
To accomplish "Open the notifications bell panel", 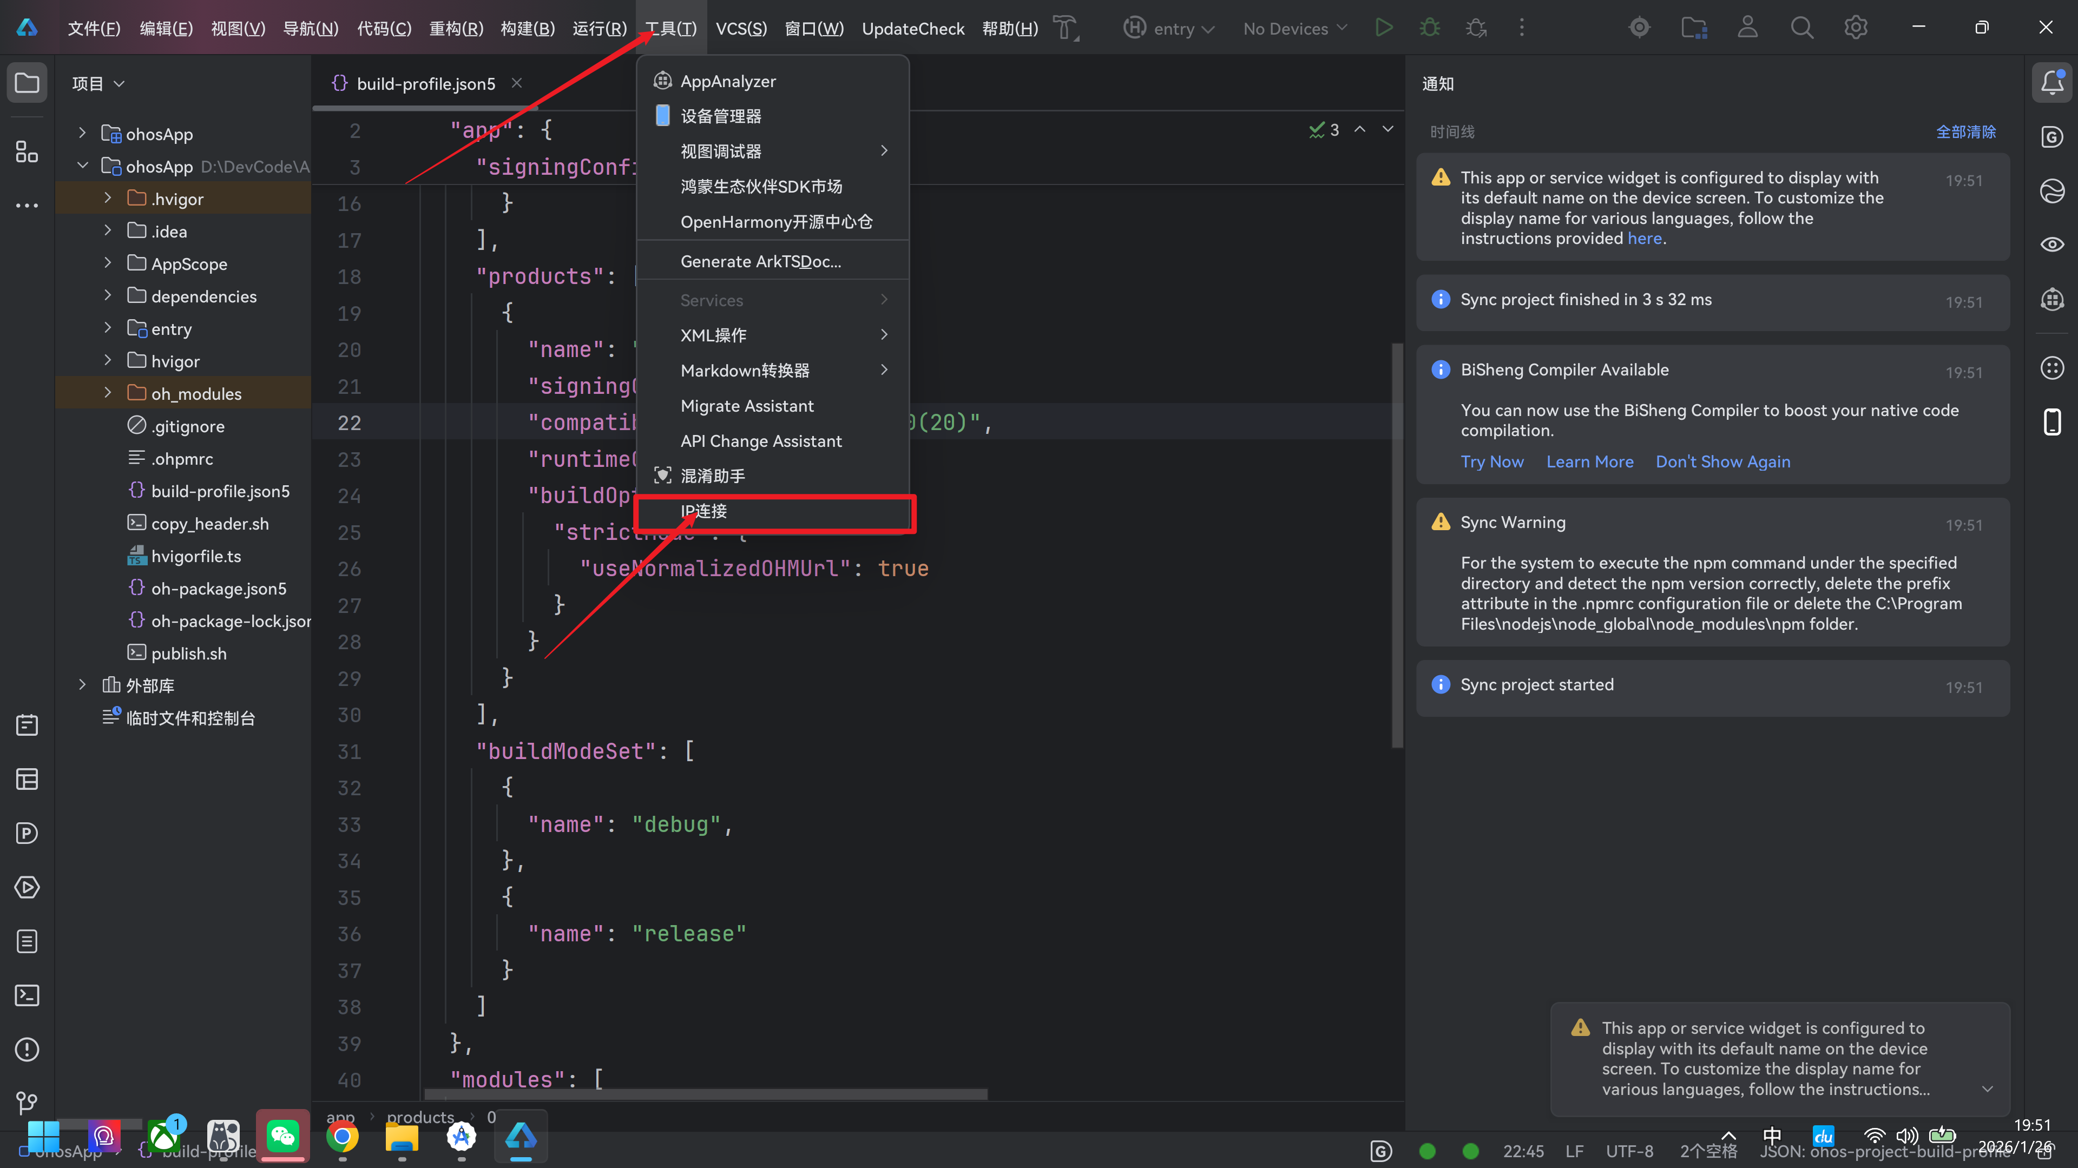I will coord(2051,82).
